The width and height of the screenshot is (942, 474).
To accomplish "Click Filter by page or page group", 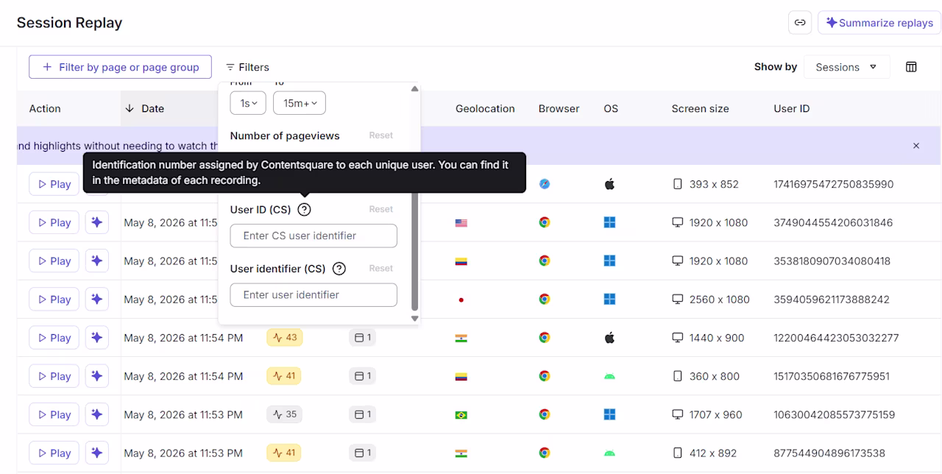I will pos(120,67).
